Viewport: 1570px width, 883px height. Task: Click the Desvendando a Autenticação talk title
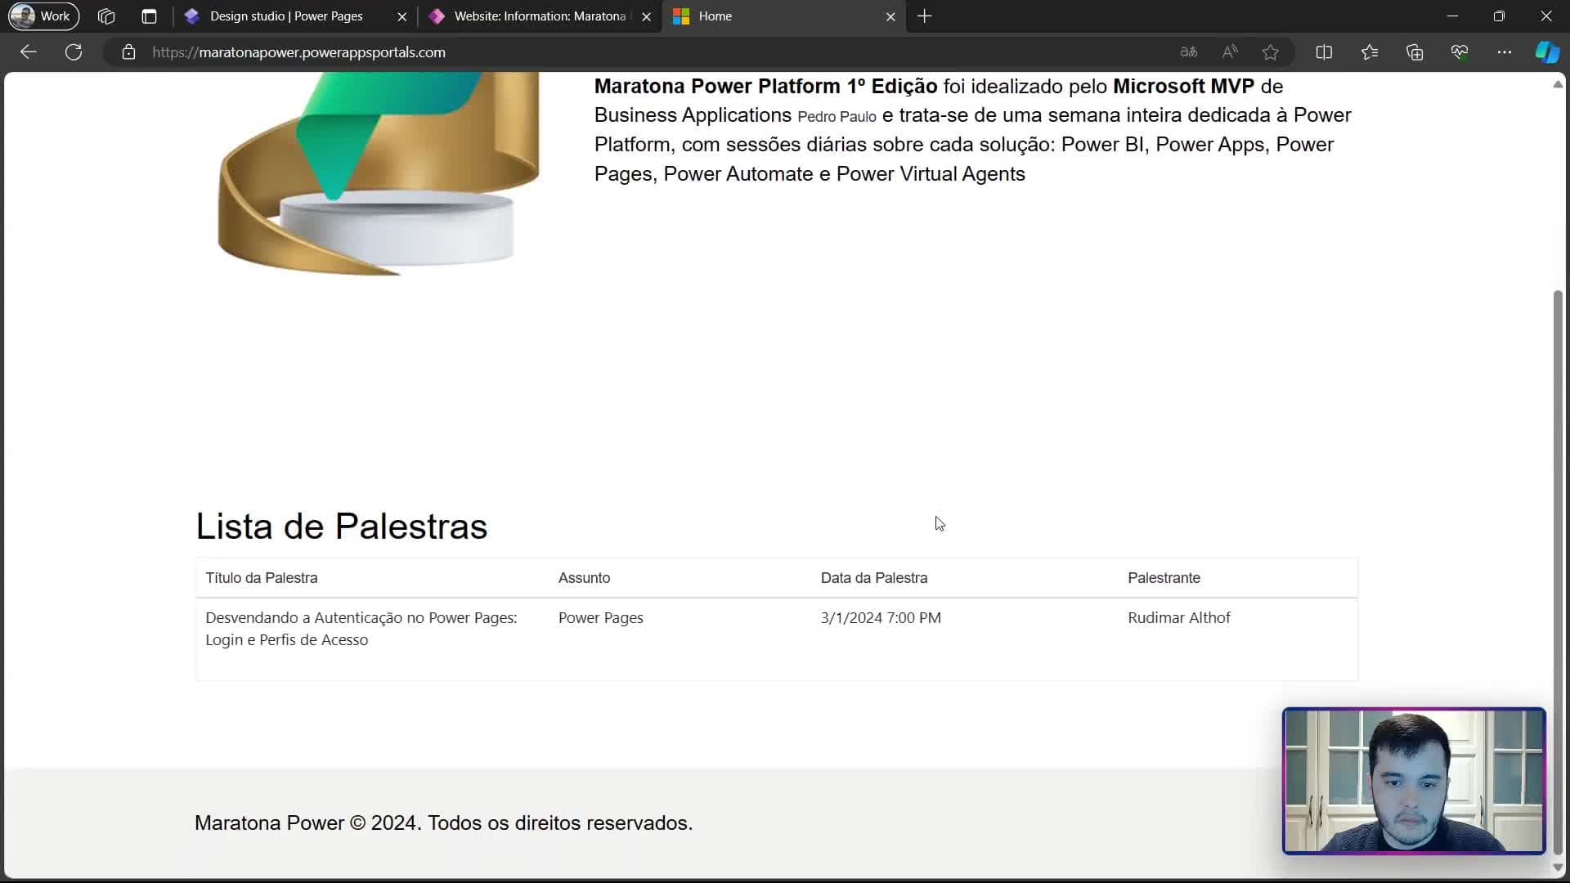361,629
